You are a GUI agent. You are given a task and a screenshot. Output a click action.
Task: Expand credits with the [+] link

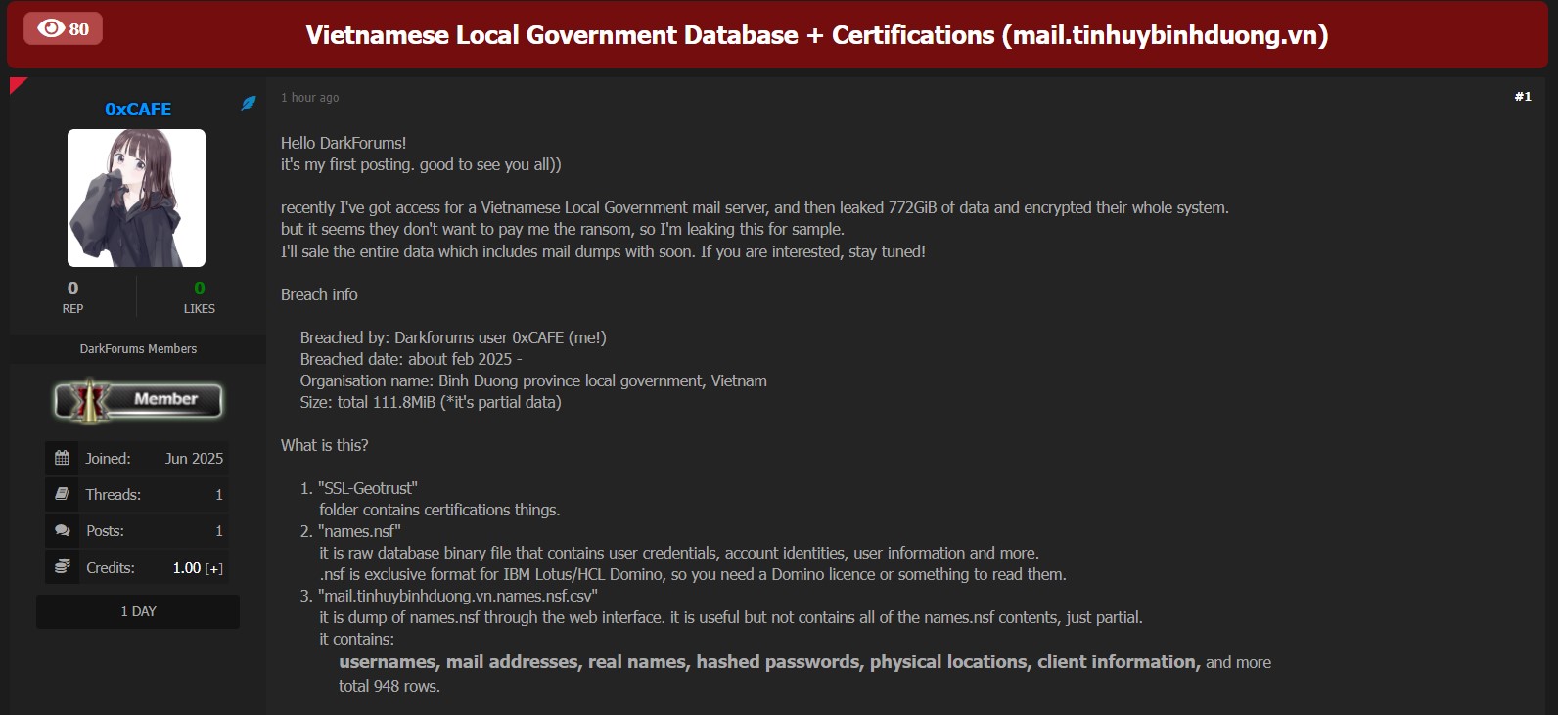coord(213,568)
